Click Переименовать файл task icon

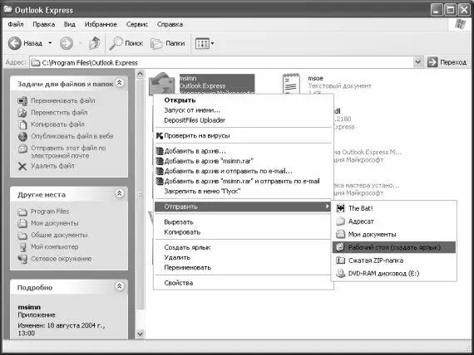coord(22,101)
